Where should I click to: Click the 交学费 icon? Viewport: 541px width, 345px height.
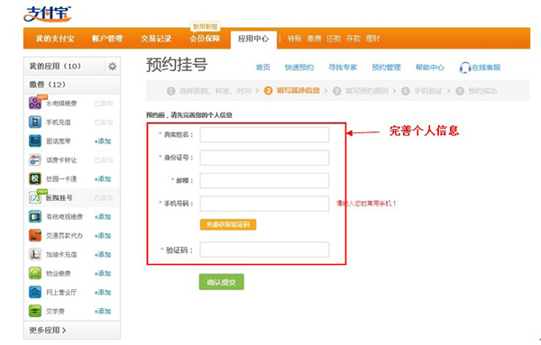35,311
